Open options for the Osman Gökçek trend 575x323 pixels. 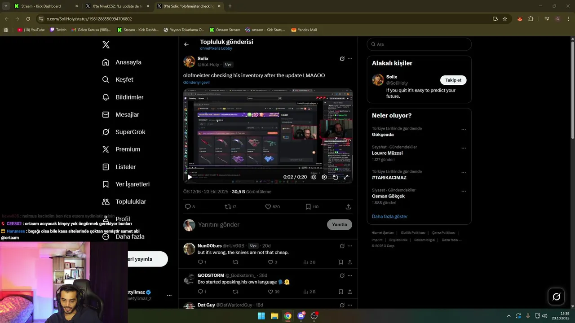pyautogui.click(x=464, y=191)
